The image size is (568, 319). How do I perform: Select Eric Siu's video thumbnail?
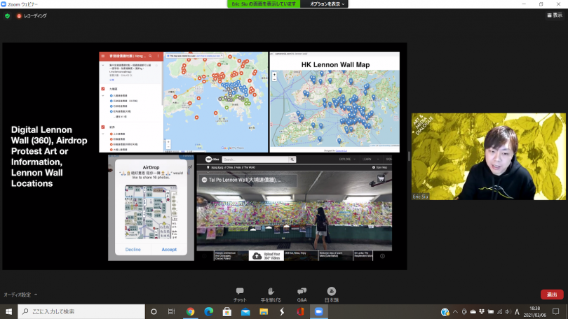click(x=488, y=157)
